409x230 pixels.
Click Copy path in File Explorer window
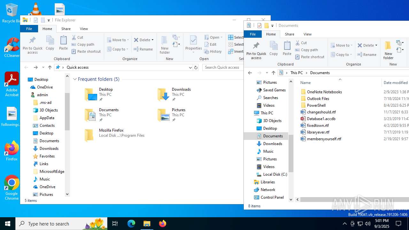(83, 44)
